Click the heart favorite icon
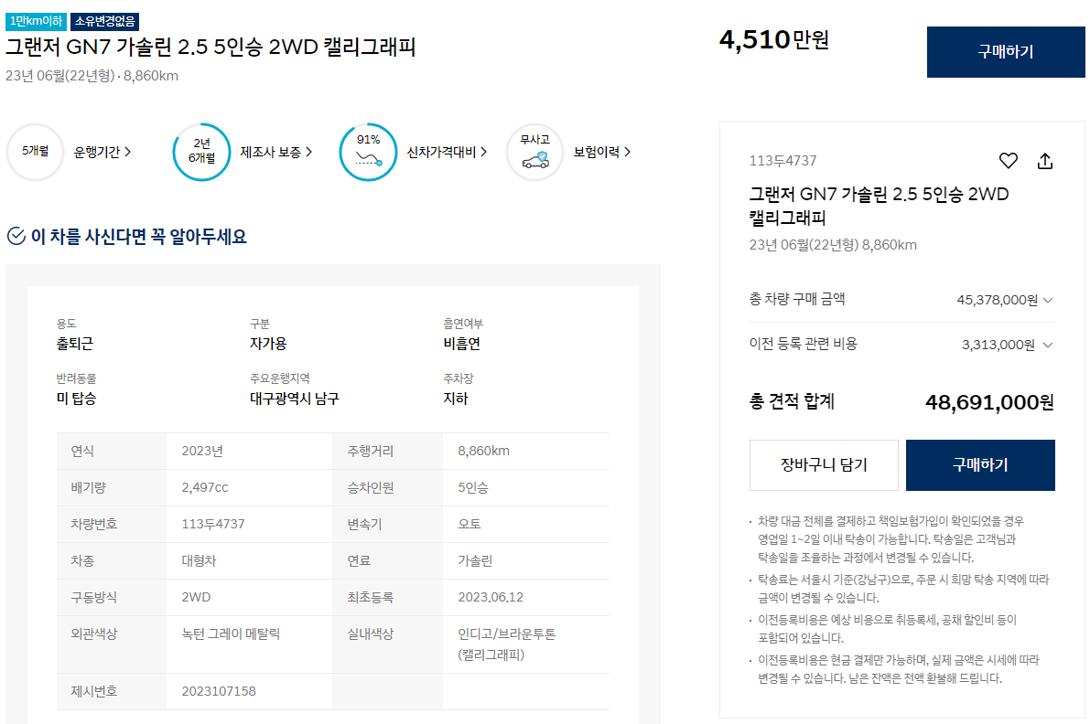 1008,161
